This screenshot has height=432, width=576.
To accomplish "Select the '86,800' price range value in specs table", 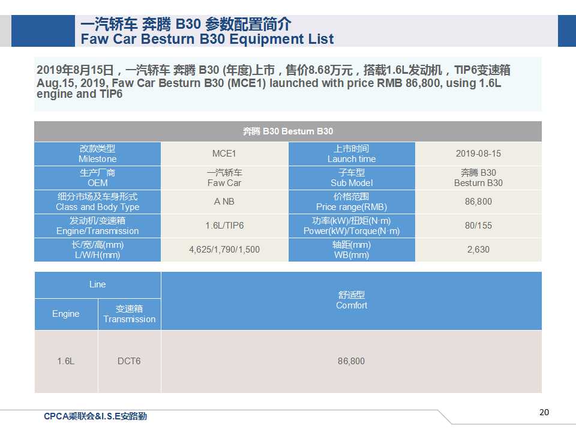I will tap(478, 202).
